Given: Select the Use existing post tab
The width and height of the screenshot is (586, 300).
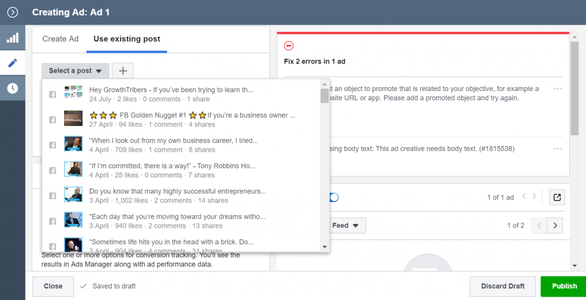Looking at the screenshot, I should (x=126, y=39).
